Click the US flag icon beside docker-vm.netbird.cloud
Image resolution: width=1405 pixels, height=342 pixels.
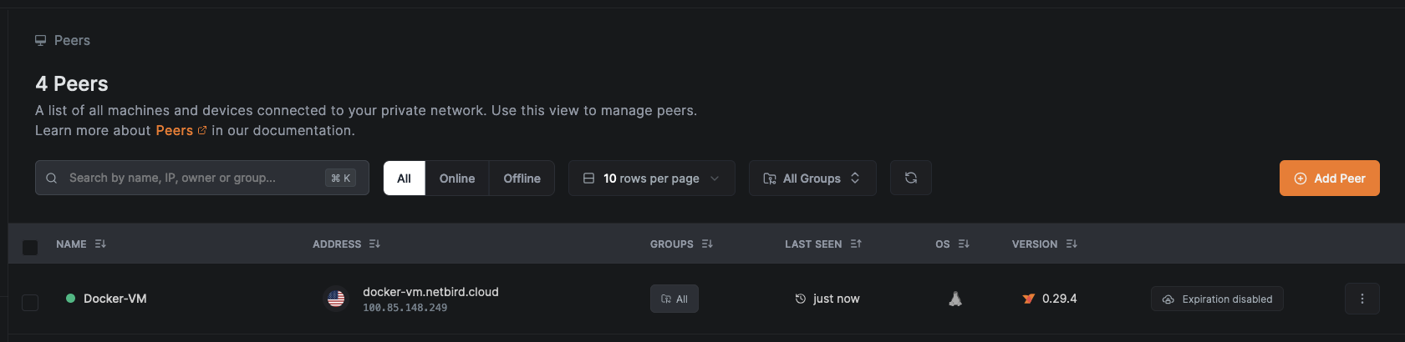pyautogui.click(x=336, y=299)
